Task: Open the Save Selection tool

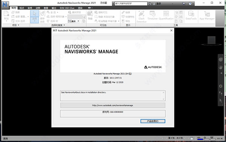Action: (42, 17)
